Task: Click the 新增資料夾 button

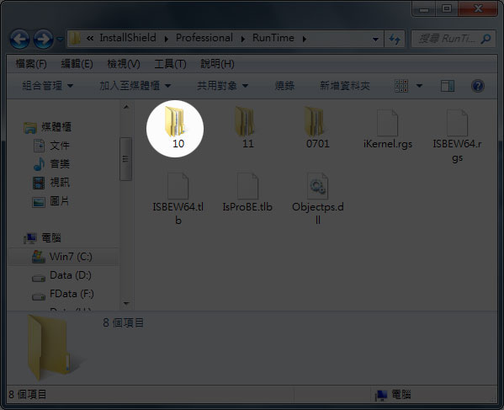Action: click(x=345, y=86)
